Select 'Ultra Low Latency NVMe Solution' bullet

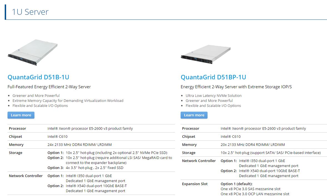214,95
